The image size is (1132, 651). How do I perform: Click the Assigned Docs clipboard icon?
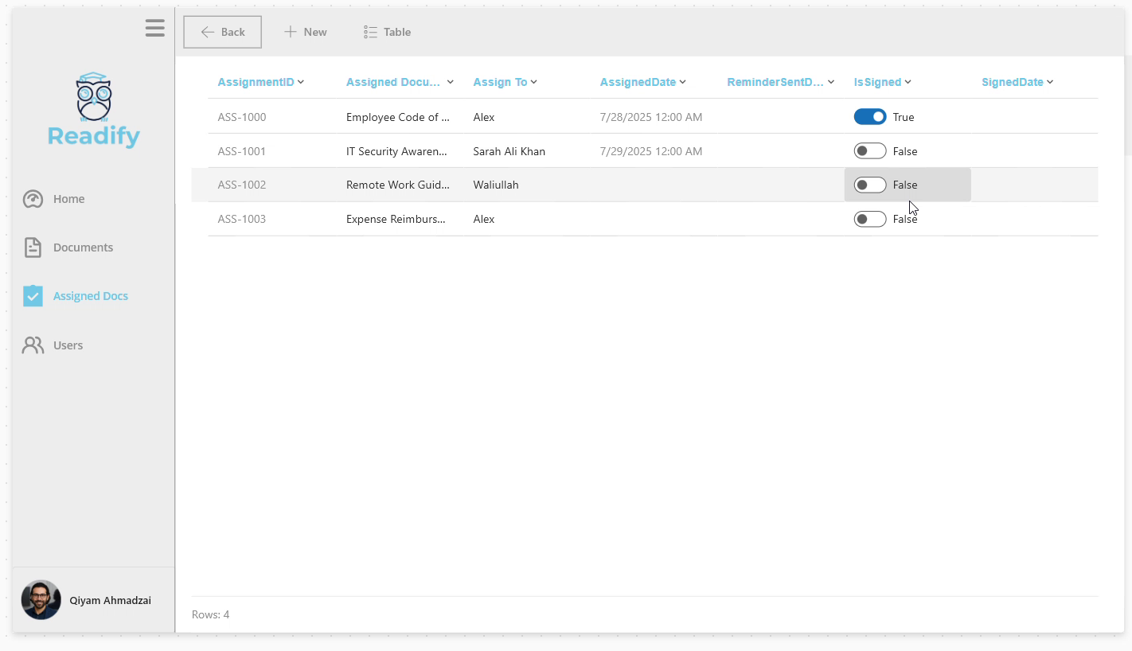tap(33, 296)
